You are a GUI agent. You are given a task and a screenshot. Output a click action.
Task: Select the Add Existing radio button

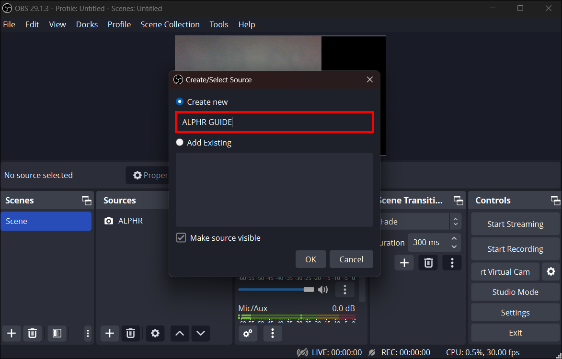click(x=180, y=143)
